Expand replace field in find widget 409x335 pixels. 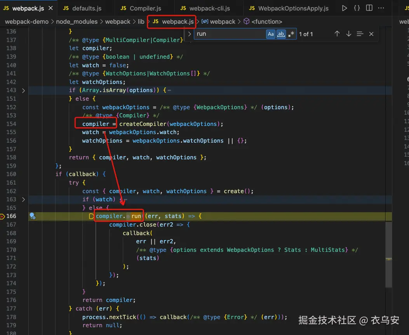(190, 34)
